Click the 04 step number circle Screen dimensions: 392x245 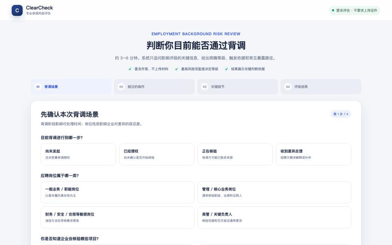pyautogui.click(x=288, y=87)
